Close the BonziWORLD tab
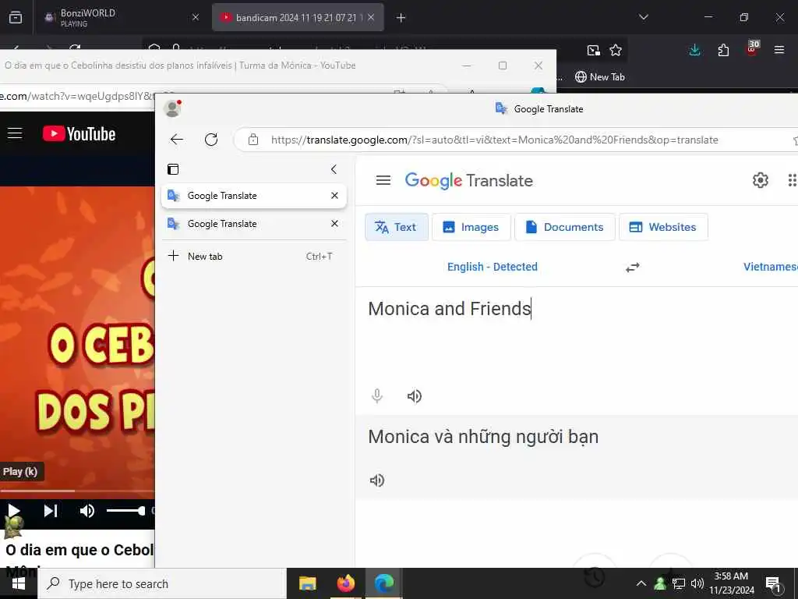Image resolution: width=798 pixels, height=599 pixels. [196, 18]
